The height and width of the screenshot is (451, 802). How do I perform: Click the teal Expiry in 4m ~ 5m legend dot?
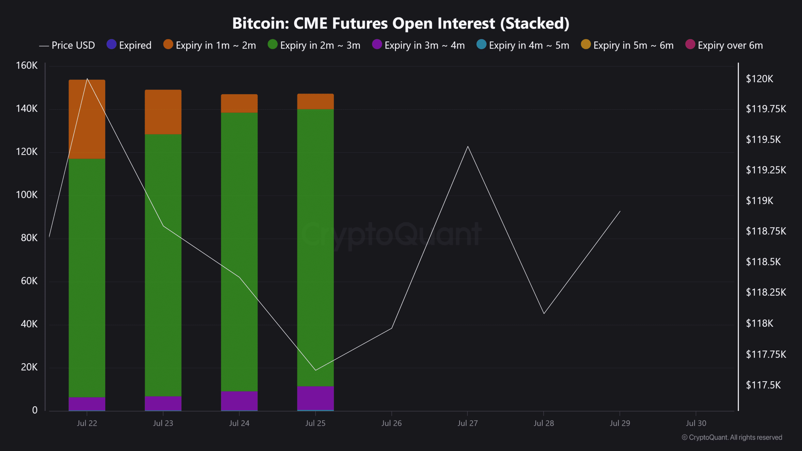[x=481, y=44]
